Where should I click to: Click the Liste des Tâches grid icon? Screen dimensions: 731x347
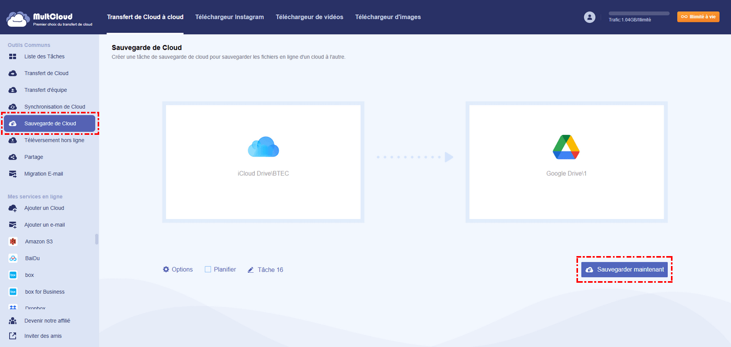pos(13,56)
